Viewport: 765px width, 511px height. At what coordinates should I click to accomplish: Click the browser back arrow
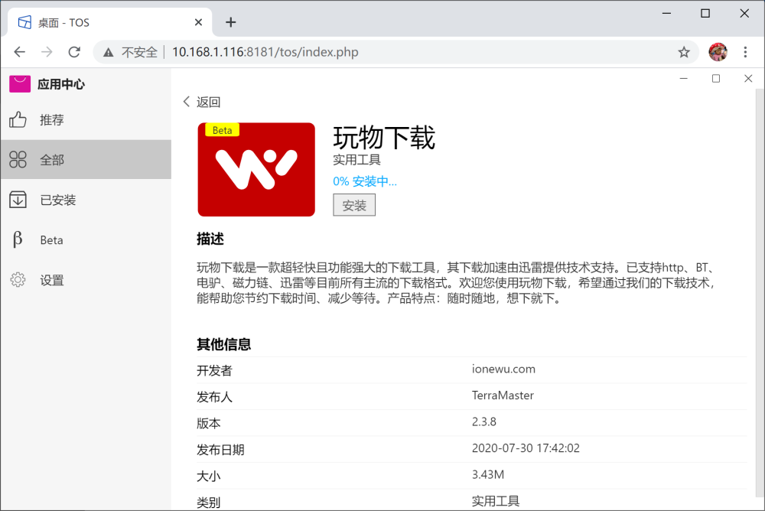pos(20,52)
